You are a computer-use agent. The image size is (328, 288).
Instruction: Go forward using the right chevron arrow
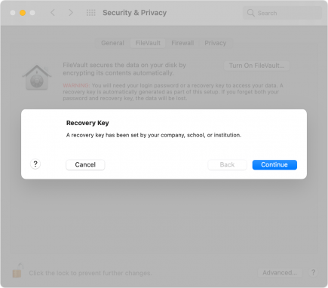click(71, 13)
